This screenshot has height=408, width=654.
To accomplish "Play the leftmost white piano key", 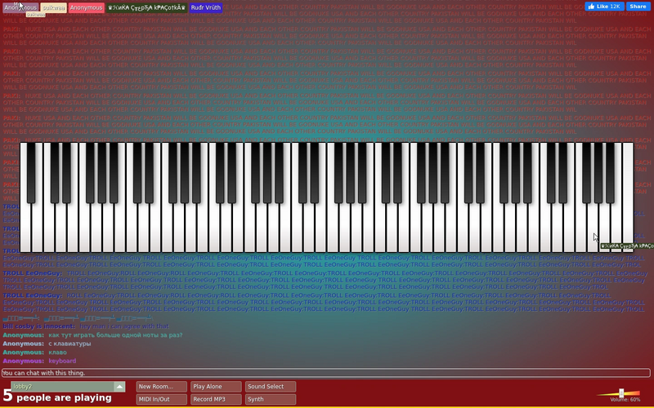I will pyautogui.click(x=25, y=233).
